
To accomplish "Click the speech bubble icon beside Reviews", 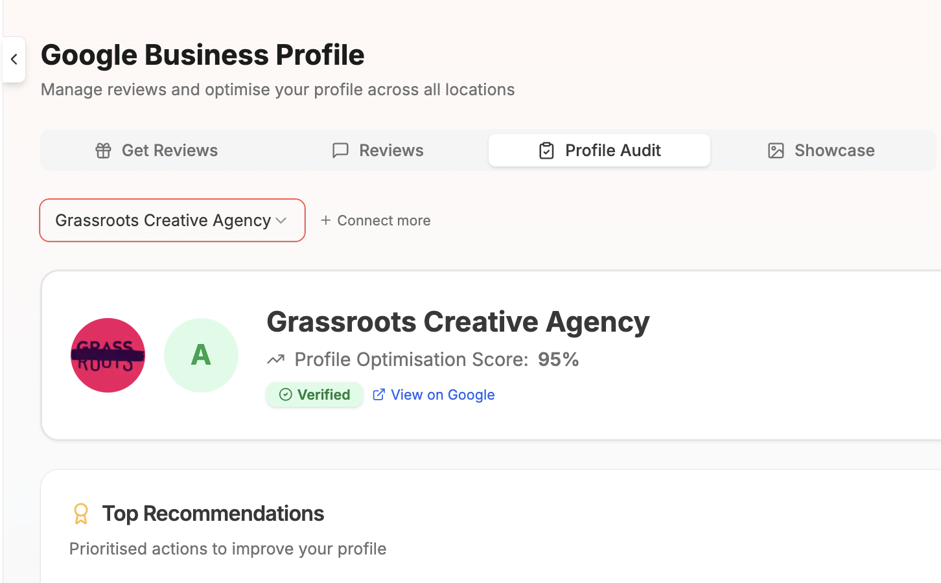I will pyautogui.click(x=340, y=150).
